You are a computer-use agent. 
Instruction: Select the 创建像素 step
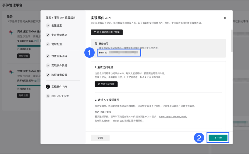point(57,25)
